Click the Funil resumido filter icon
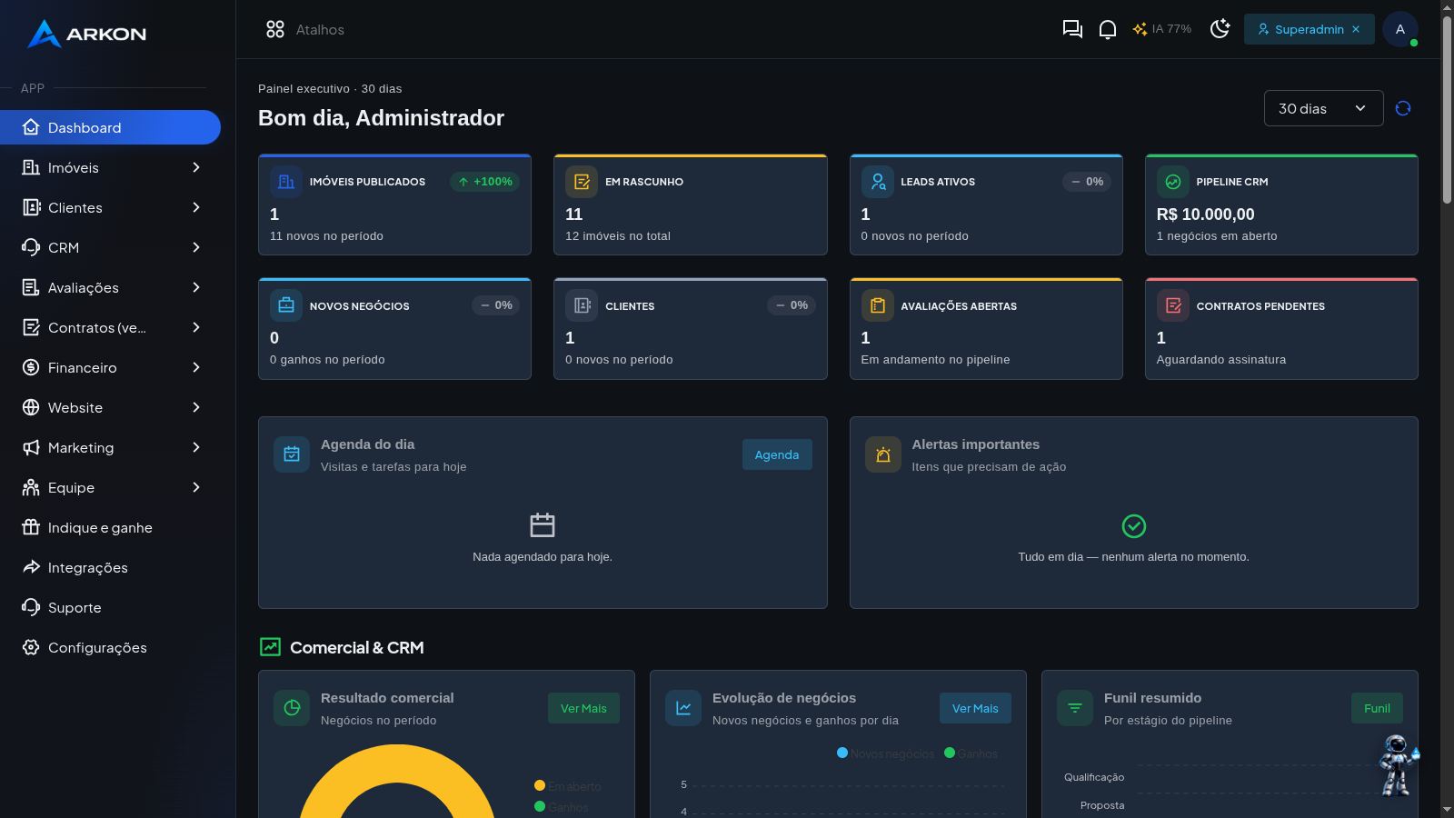Viewport: 1454px width, 818px height. click(1075, 708)
